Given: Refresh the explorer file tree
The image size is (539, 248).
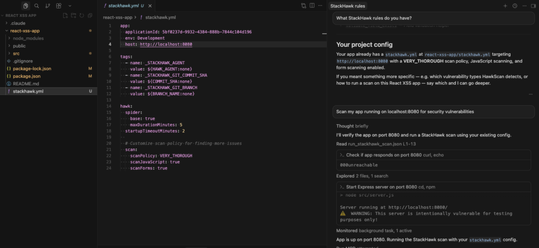Looking at the screenshot, I should coord(82,15).
